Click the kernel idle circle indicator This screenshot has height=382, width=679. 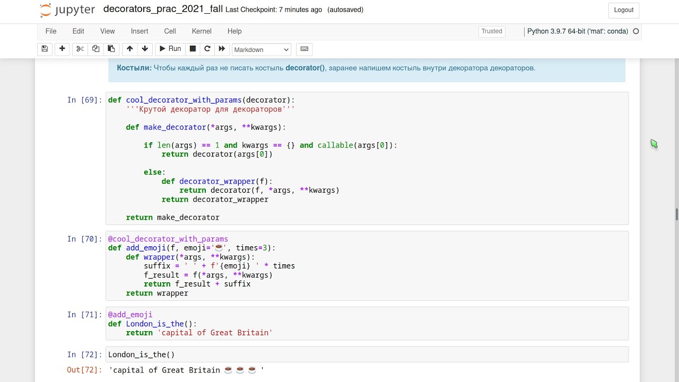click(x=636, y=31)
